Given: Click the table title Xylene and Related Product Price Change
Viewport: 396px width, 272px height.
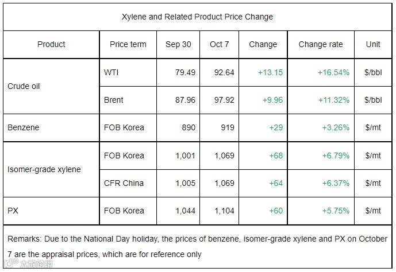Looking at the screenshot, I should 198,17.
